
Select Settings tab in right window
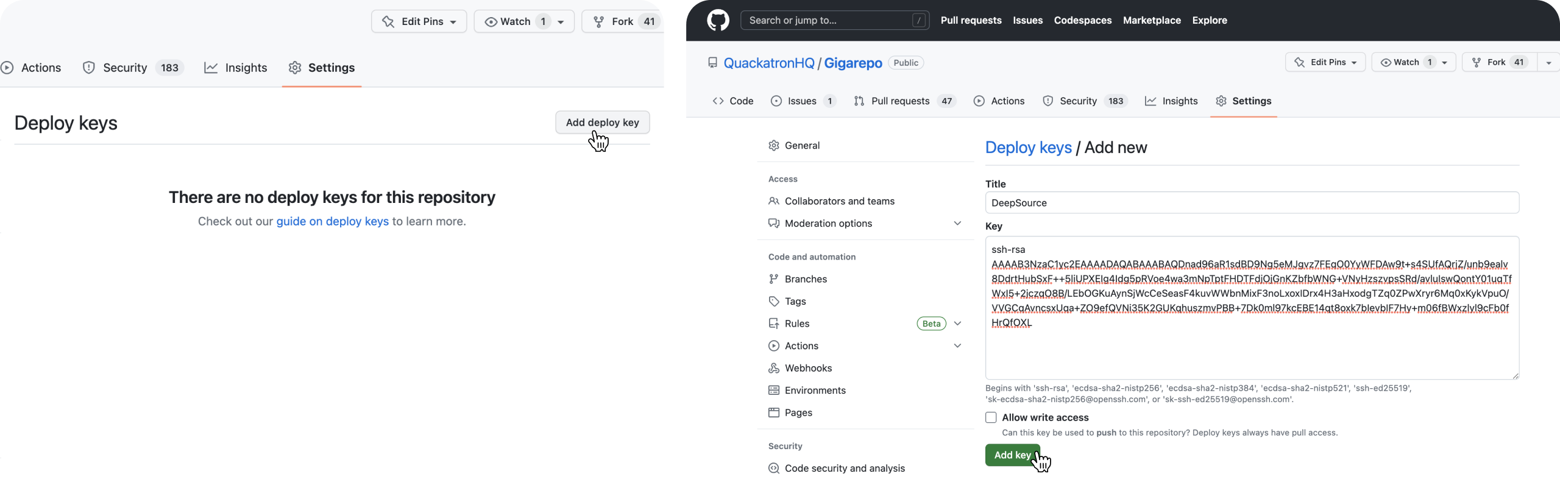[1244, 101]
